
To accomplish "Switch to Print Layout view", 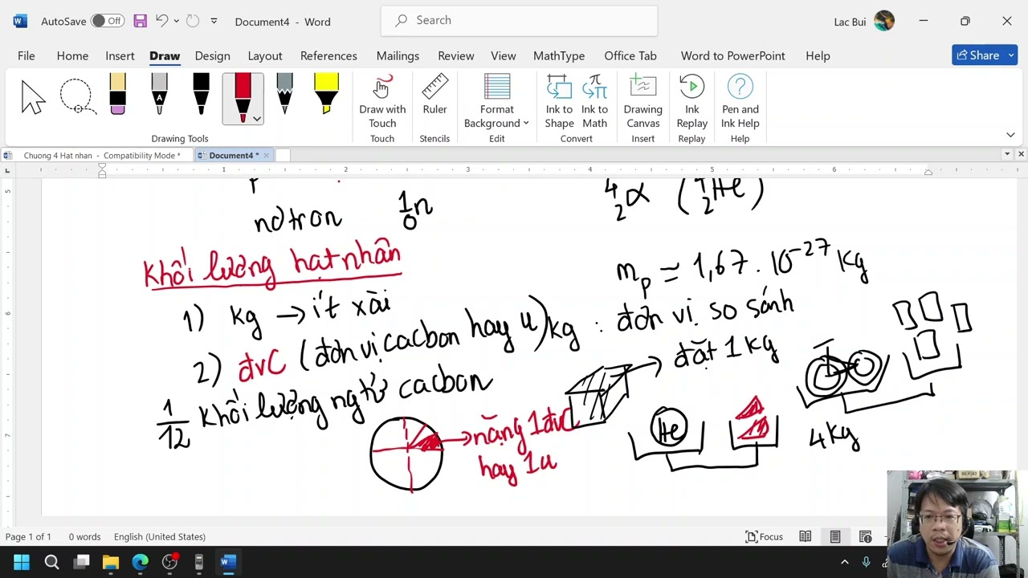I will [x=835, y=536].
